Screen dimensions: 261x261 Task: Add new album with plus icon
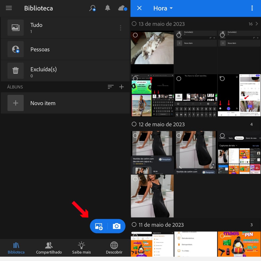[x=121, y=87]
